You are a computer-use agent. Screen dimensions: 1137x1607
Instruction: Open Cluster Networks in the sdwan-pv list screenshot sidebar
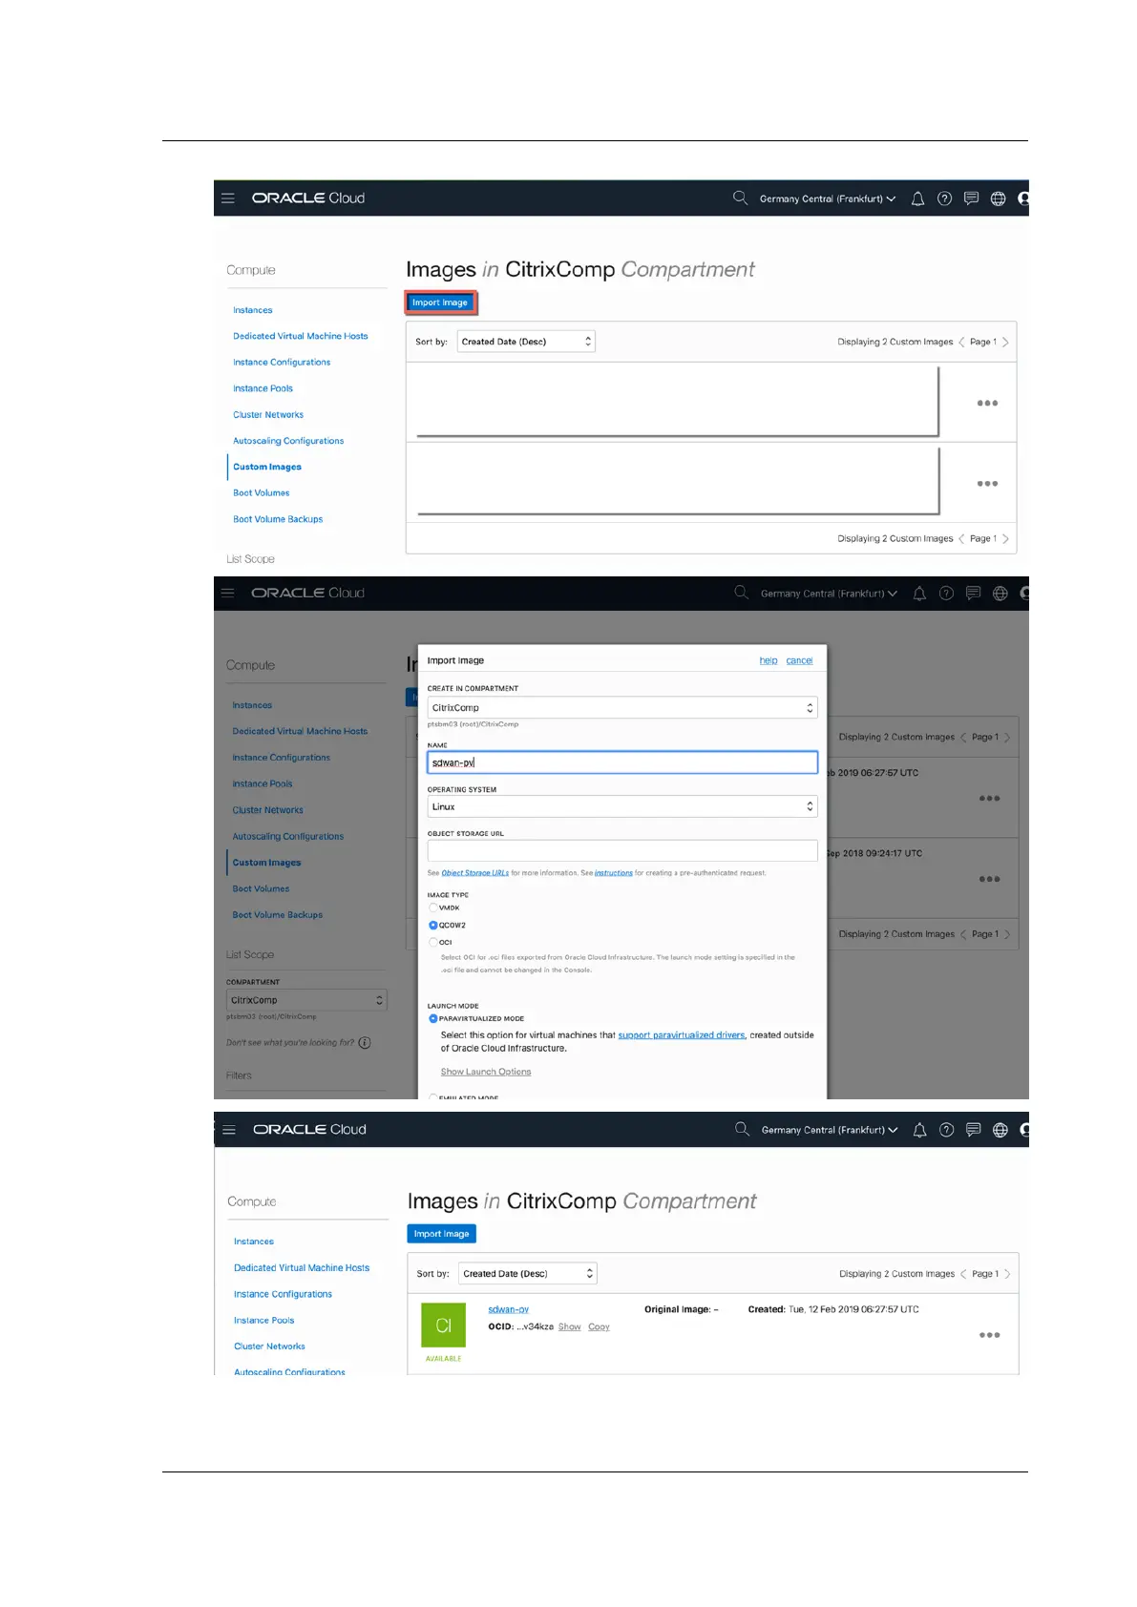coord(270,1346)
